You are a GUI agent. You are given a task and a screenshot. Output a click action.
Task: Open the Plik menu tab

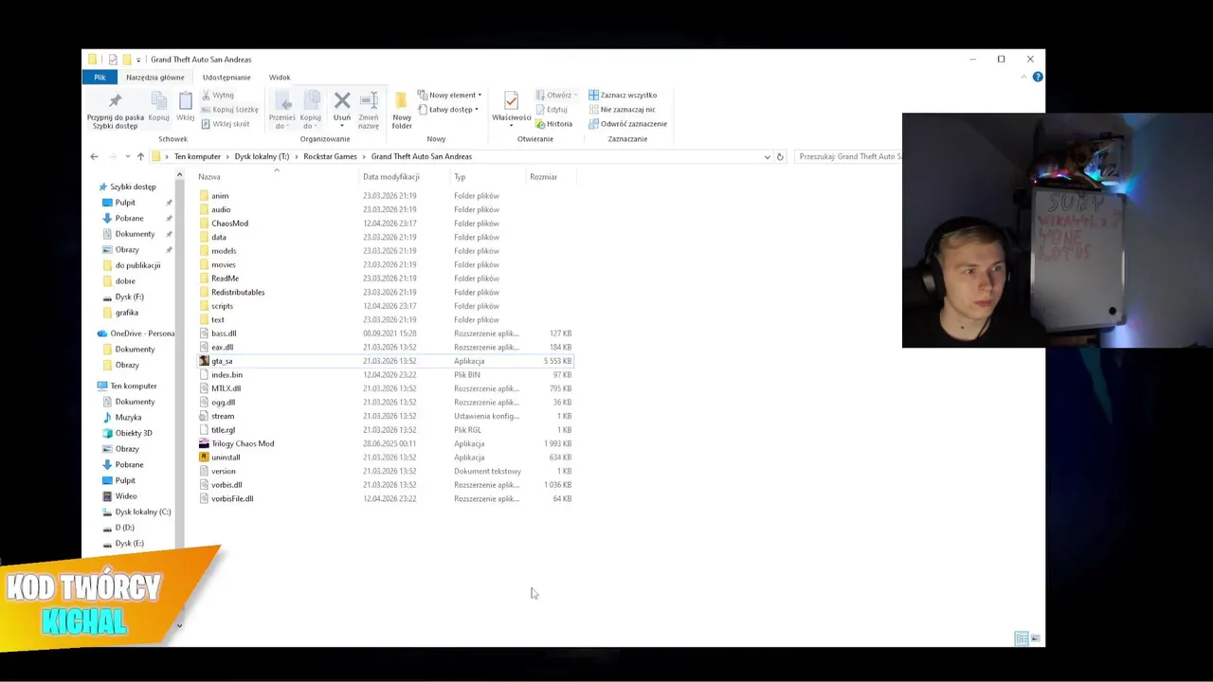tap(100, 78)
